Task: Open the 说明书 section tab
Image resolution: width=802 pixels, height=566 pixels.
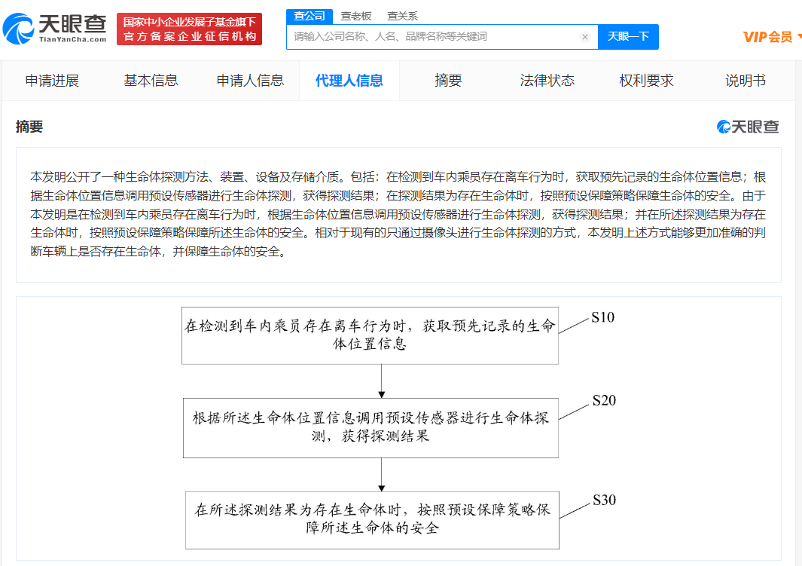Action: pos(746,81)
